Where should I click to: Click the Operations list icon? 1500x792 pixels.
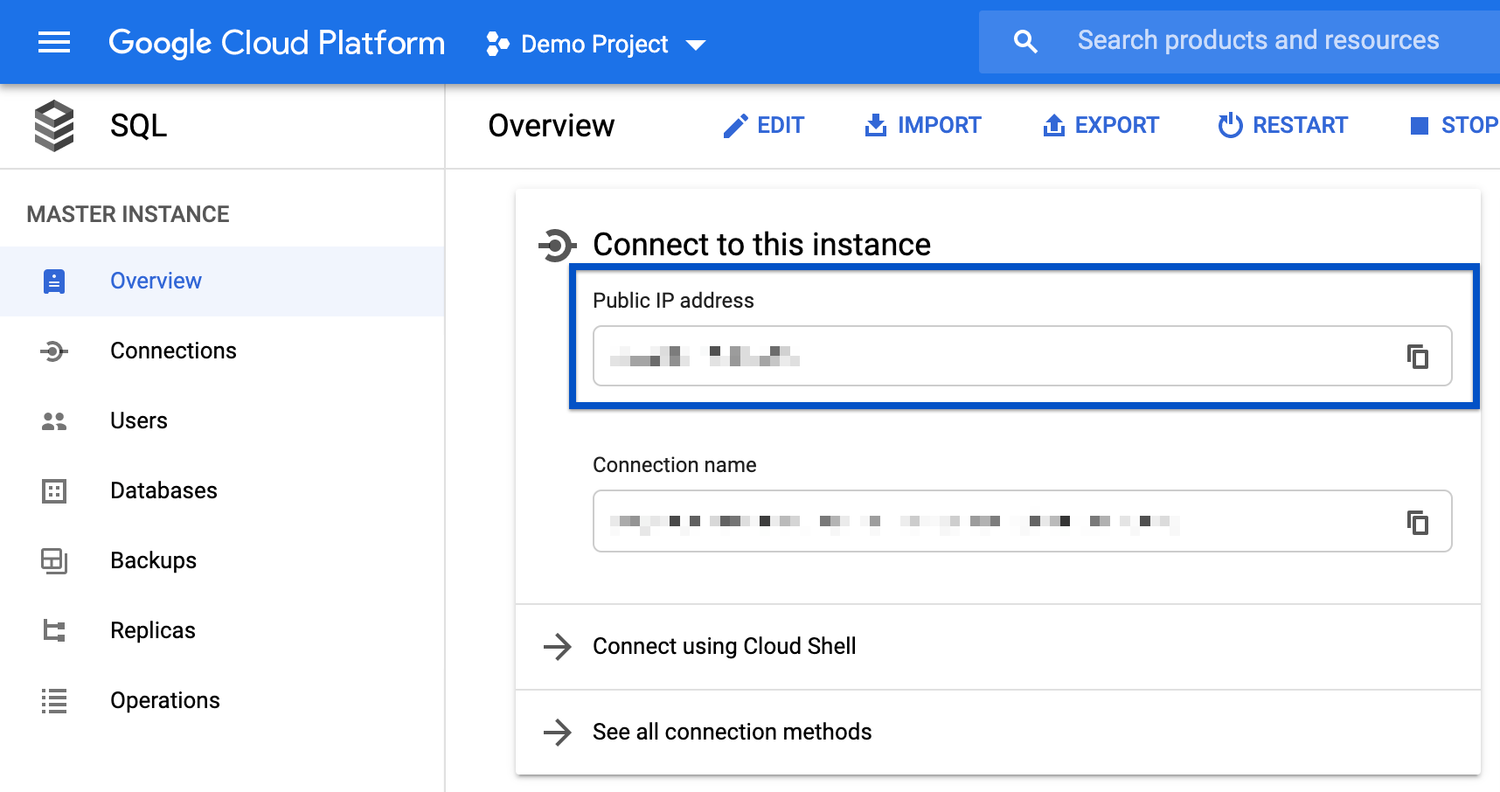54,701
